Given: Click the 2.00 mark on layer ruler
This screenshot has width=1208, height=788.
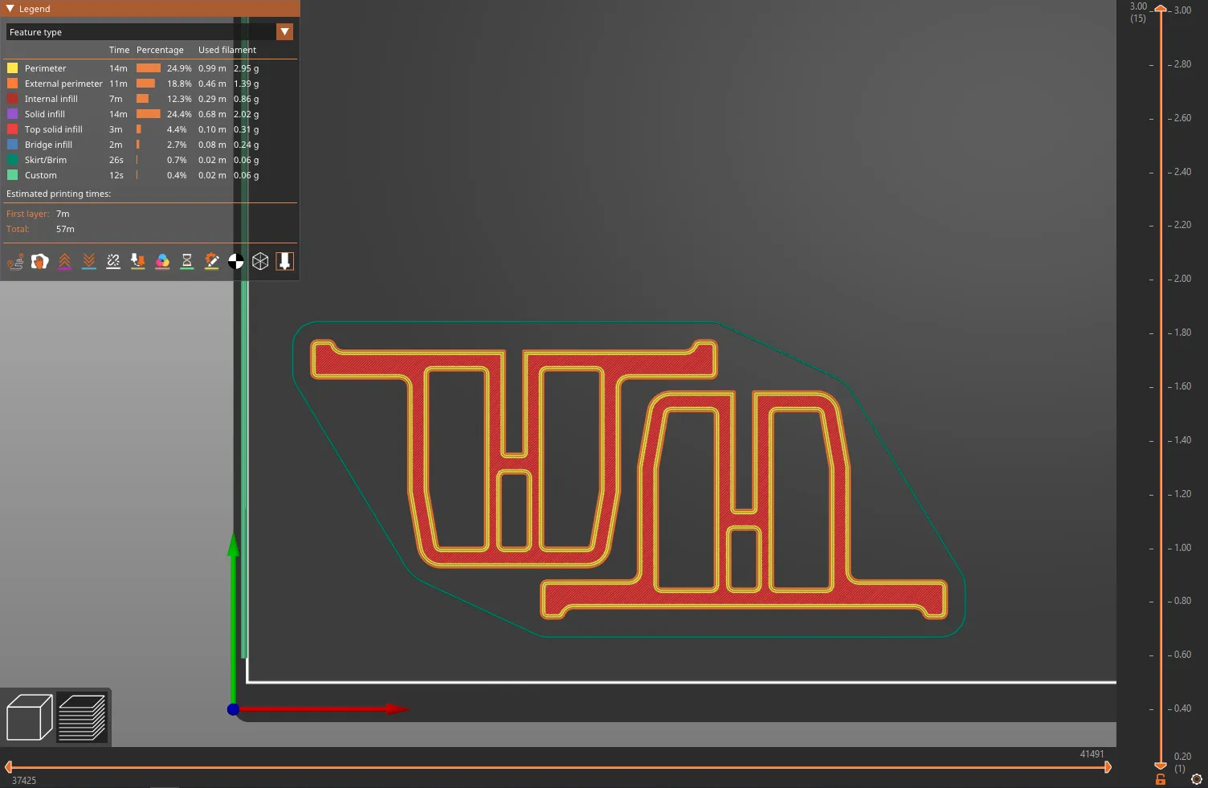Looking at the screenshot, I should tap(1182, 279).
